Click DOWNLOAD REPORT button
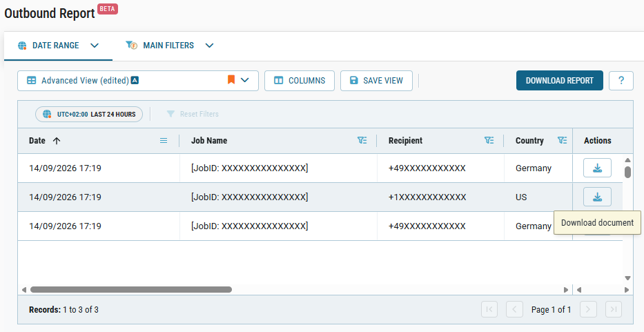644x332 pixels. point(559,81)
